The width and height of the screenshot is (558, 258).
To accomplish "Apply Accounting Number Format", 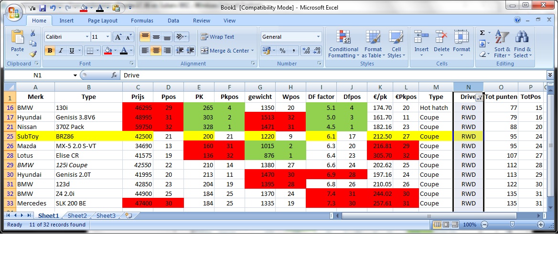I will coord(266,51).
